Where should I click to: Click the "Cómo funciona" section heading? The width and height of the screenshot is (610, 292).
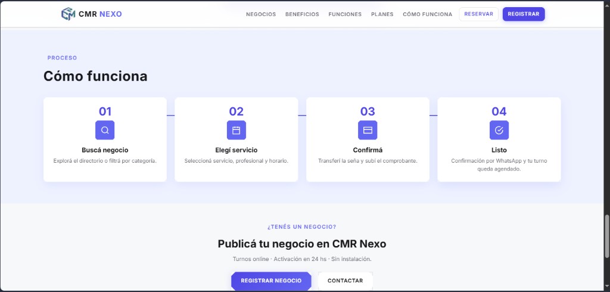[x=95, y=76]
